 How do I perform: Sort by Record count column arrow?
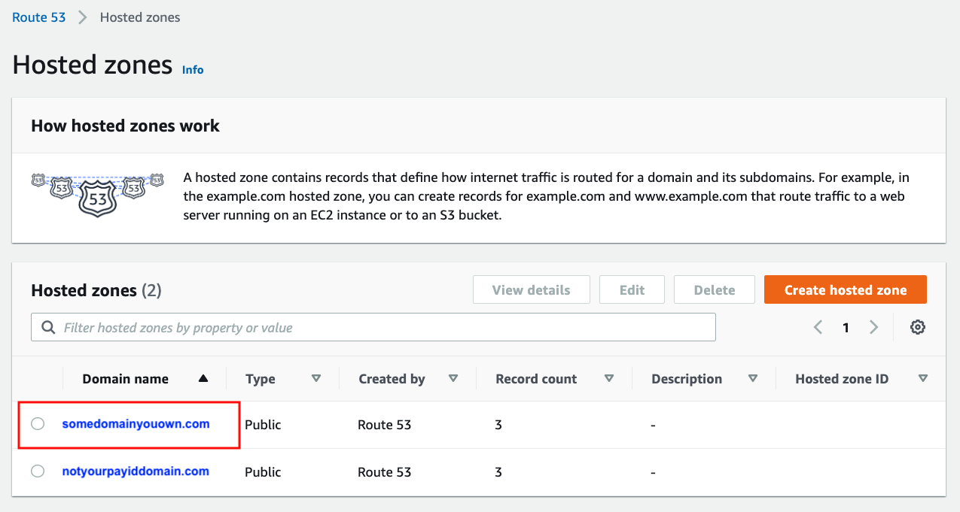pyautogui.click(x=609, y=379)
